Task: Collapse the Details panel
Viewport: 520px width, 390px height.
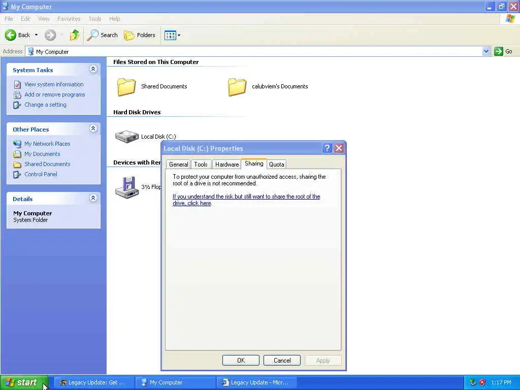Action: pos(93,198)
